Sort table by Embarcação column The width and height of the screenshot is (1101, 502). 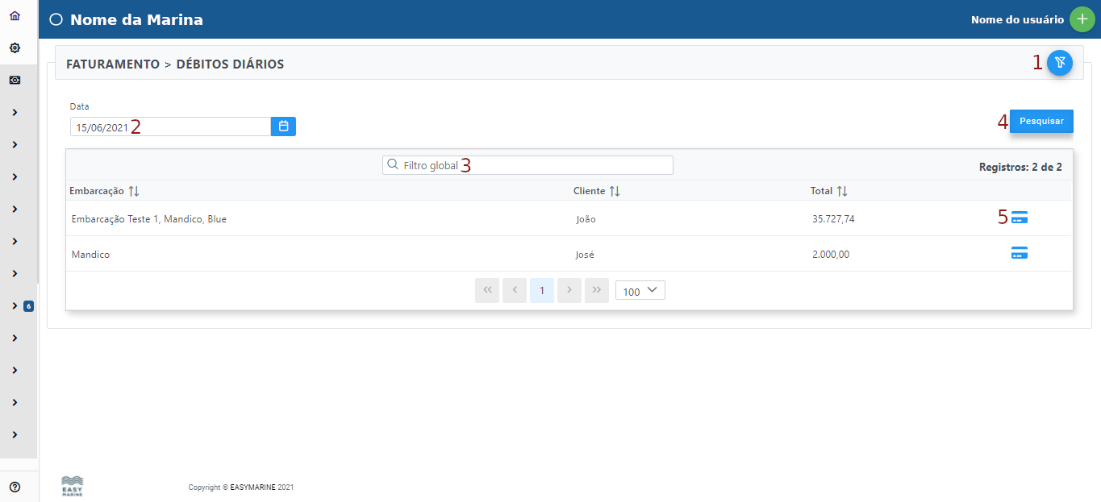[x=134, y=191]
